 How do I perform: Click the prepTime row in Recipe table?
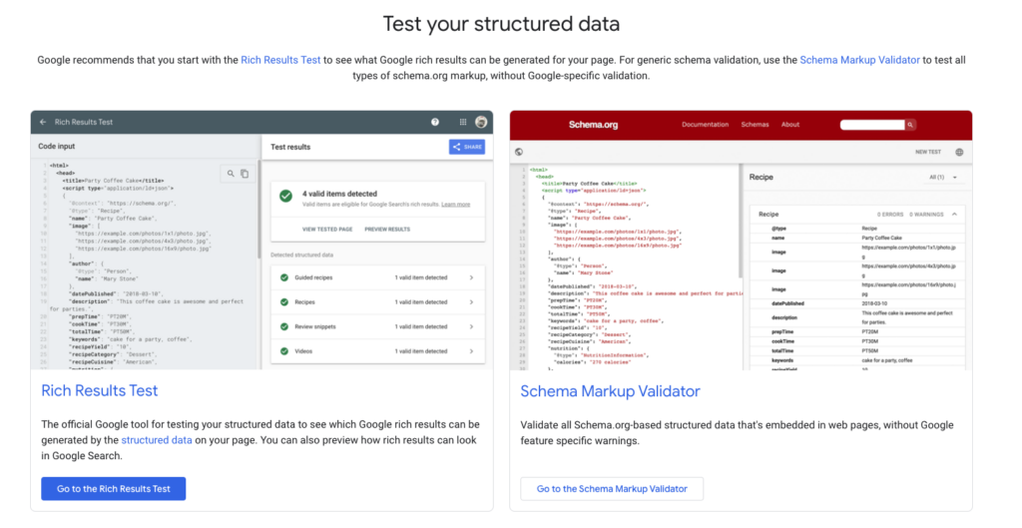coord(858,331)
